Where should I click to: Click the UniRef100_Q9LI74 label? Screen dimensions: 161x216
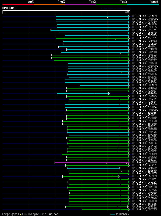pos(144,30)
